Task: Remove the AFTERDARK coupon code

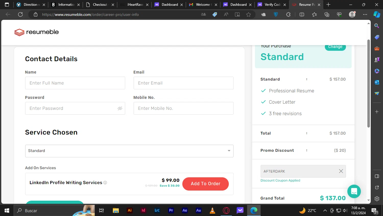Action: pyautogui.click(x=341, y=171)
